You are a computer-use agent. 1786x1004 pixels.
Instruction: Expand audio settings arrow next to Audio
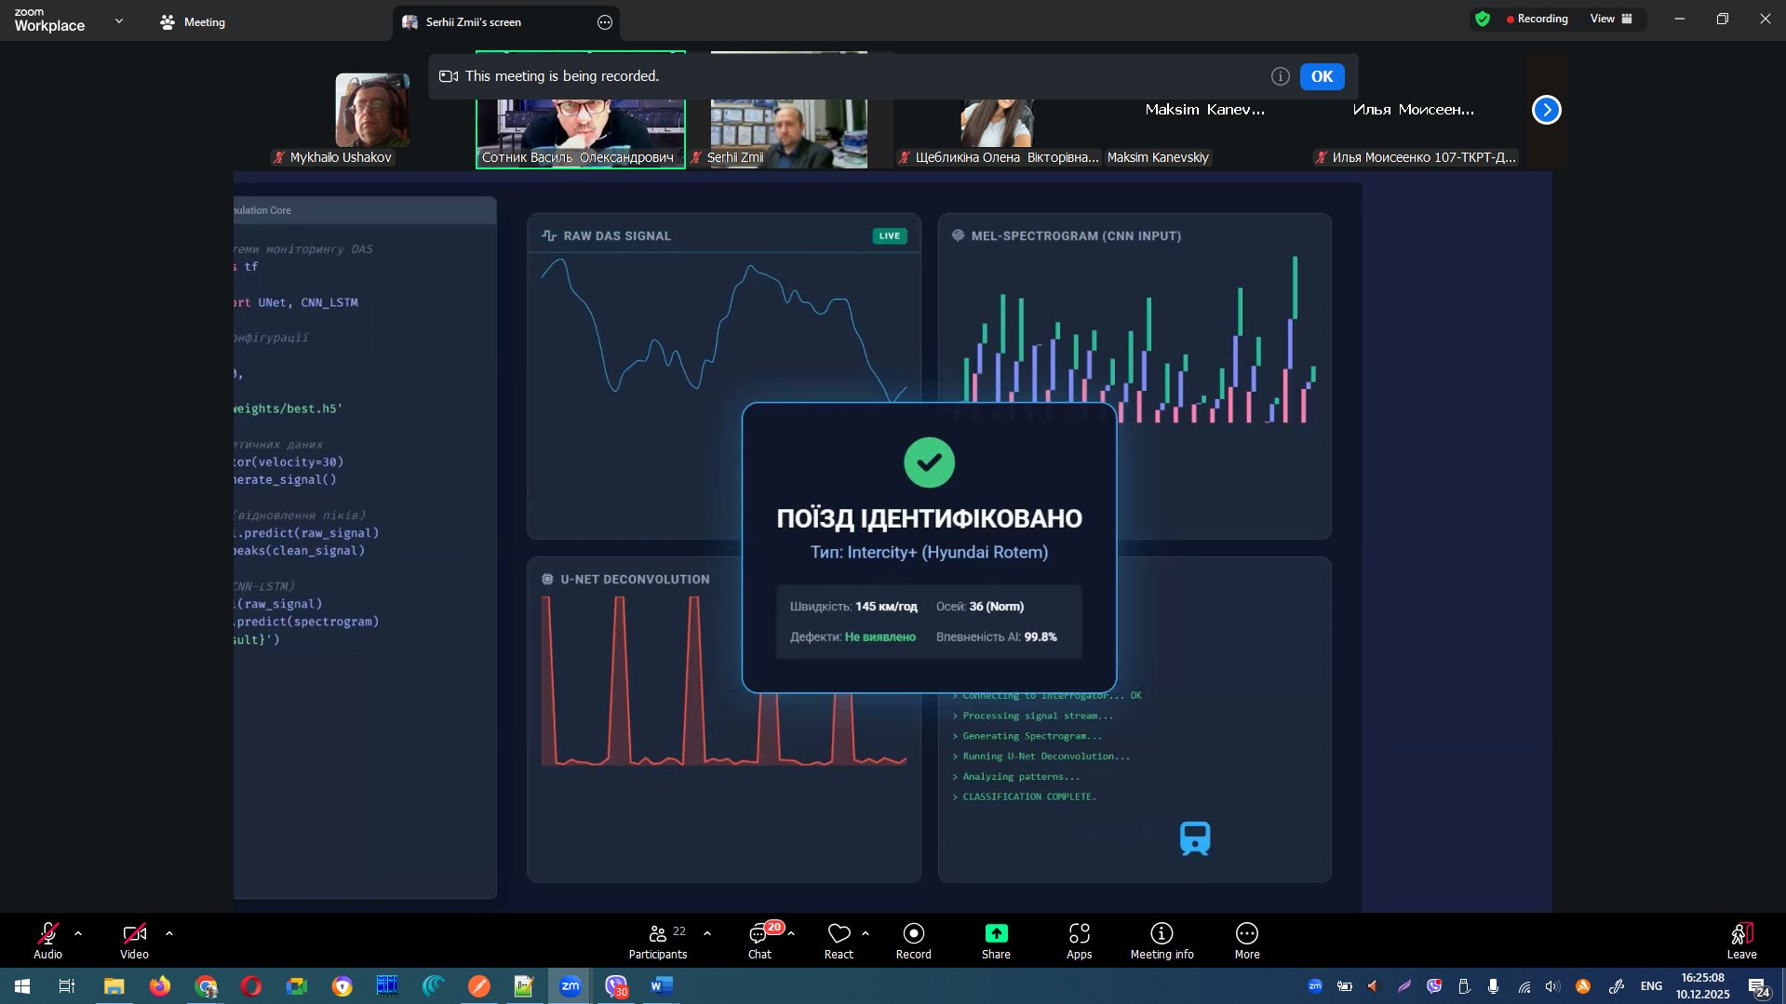tap(78, 932)
